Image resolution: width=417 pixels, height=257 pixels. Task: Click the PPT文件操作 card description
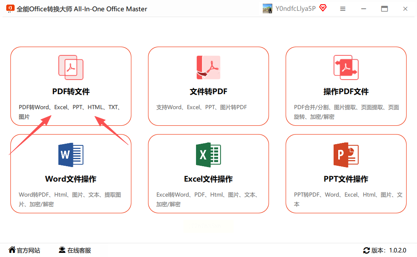[348, 200]
